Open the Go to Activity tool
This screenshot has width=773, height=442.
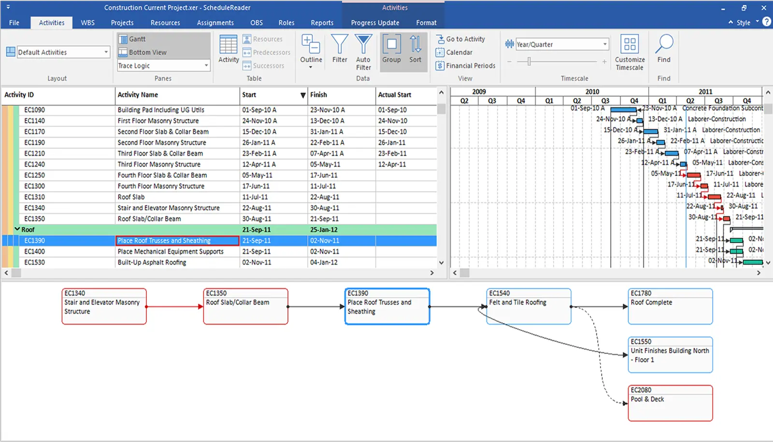point(464,39)
